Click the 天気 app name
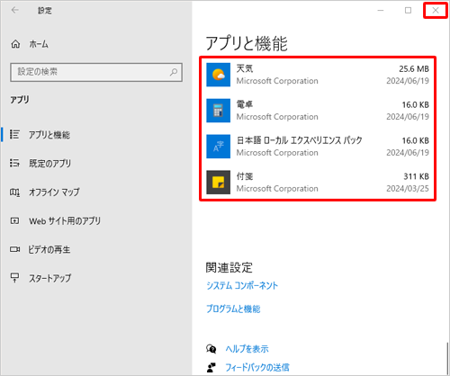450x376 pixels. (x=245, y=68)
